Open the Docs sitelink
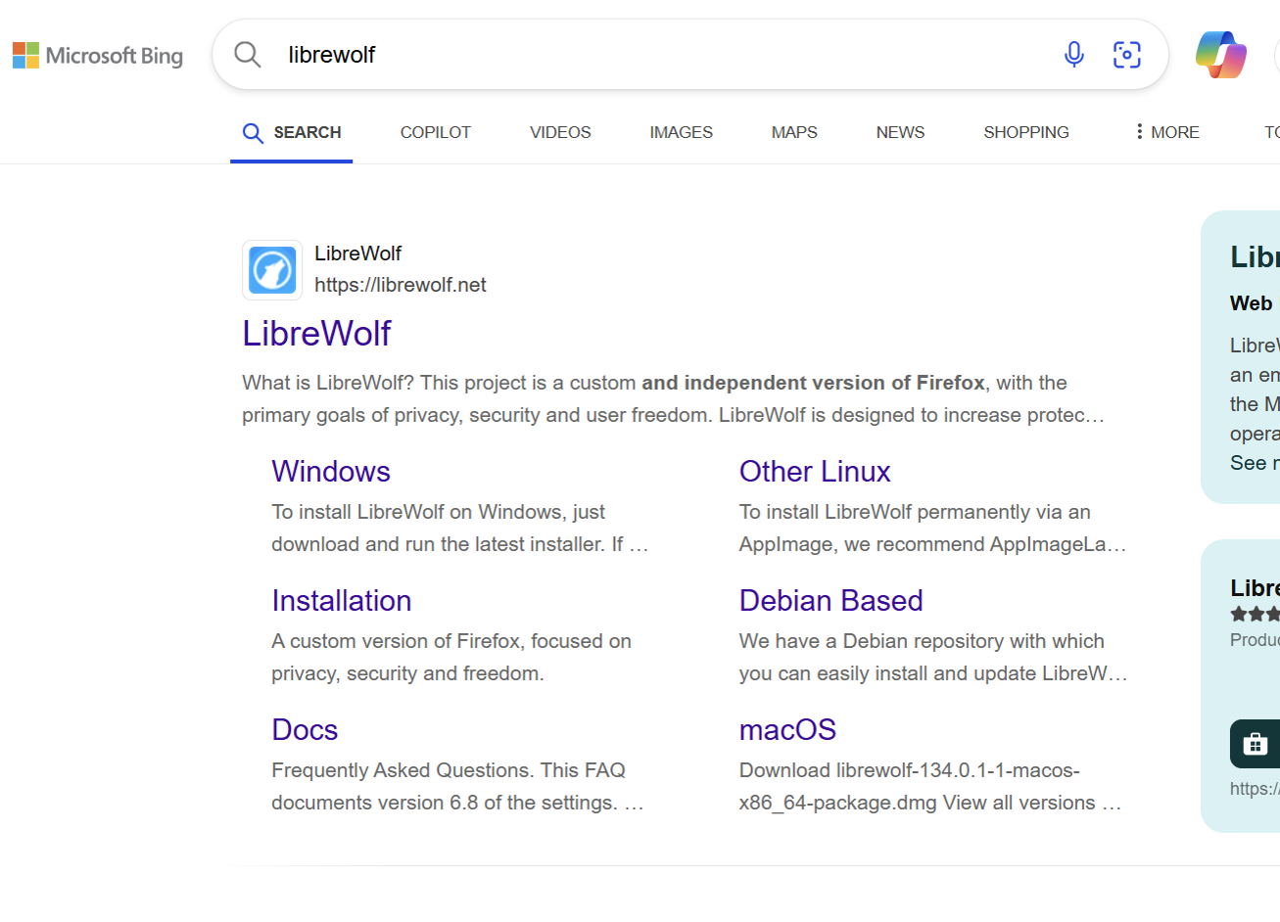 point(305,730)
